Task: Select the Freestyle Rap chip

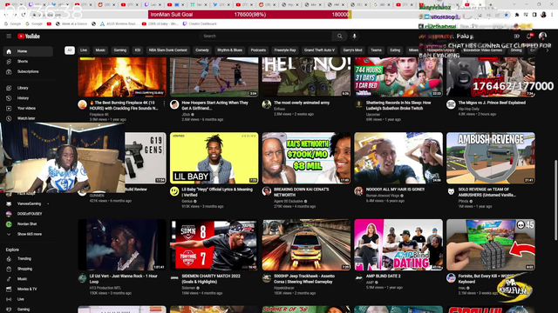Action: 285,50
